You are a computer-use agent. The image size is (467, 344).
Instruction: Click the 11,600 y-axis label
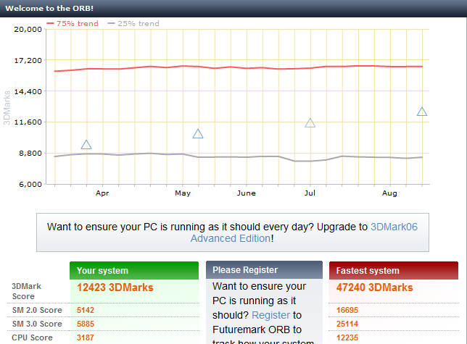pos(28,122)
